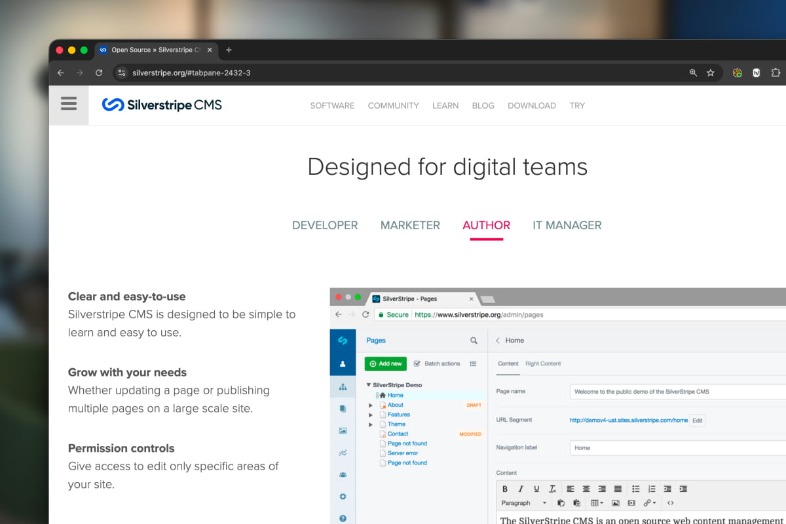786x524 pixels.
Task: Select the AUTHOR tab
Action: [486, 225]
